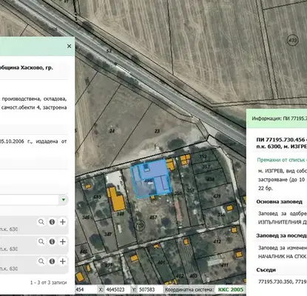The width and height of the screenshot is (307, 296).
Task: Click the 'Премахни от списък' link
Action: pyautogui.click(x=282, y=160)
